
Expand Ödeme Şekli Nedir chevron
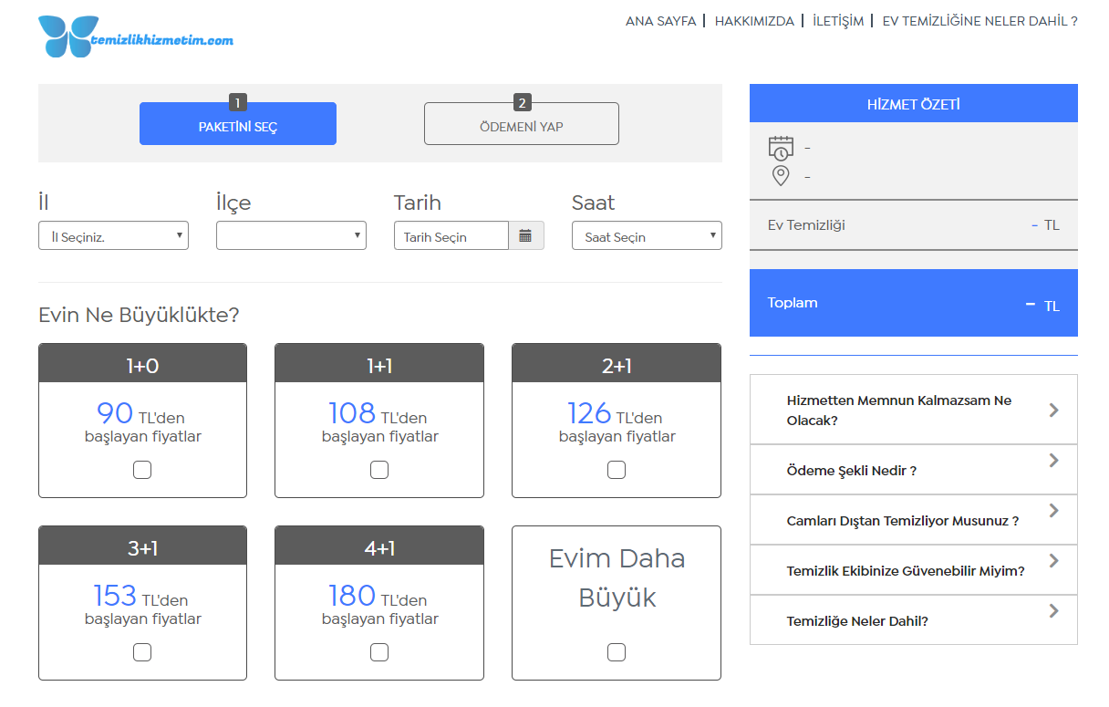coord(1053,460)
